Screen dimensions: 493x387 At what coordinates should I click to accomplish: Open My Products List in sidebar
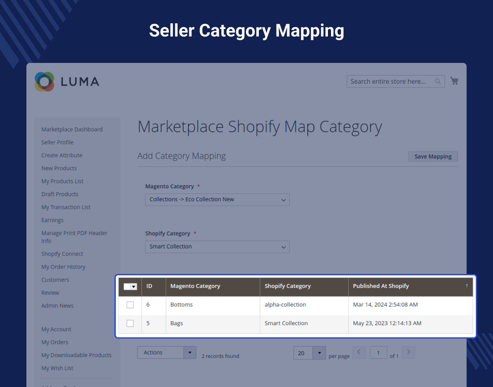click(62, 181)
